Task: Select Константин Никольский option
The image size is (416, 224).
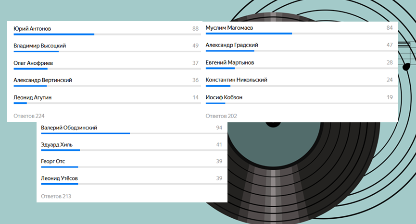Action: [302, 82]
